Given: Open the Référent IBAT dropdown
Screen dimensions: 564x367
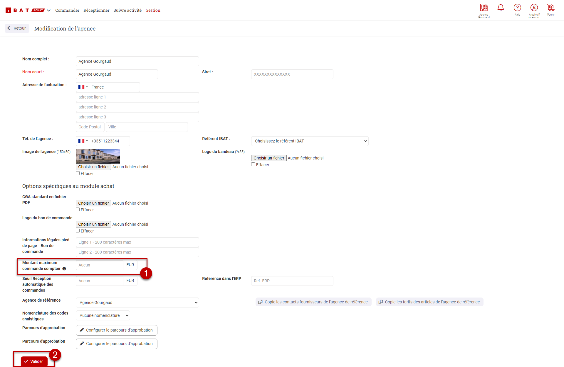Looking at the screenshot, I should (310, 141).
